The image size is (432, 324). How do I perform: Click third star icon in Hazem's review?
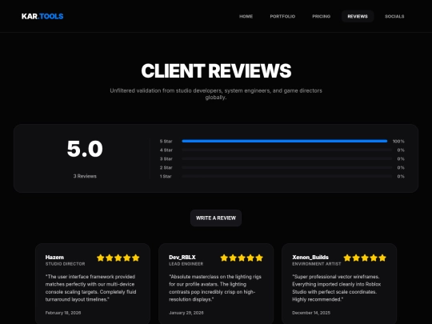pyautogui.click(x=118, y=258)
